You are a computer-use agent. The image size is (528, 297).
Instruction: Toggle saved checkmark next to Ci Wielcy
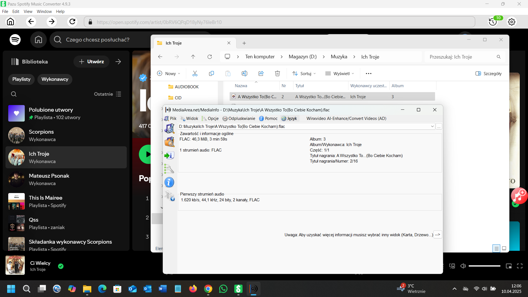click(x=61, y=266)
